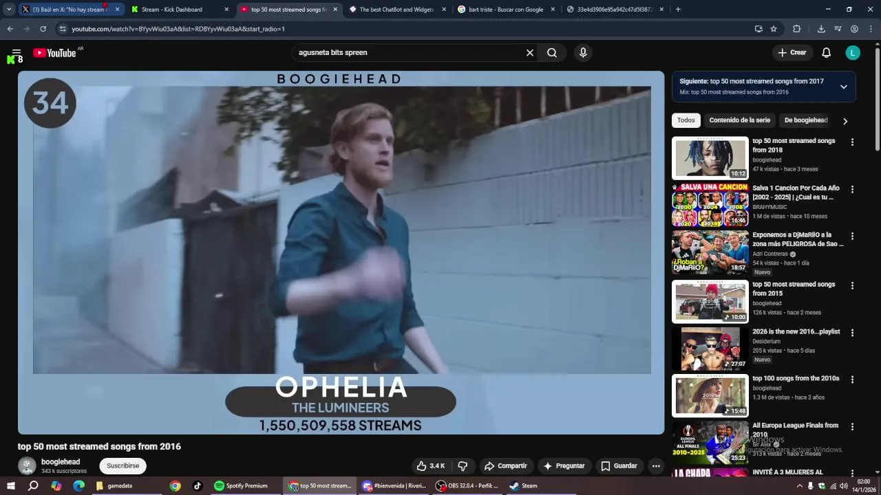Open 2026 is the new 2016 thumbnail
881x495 pixels.
710,349
